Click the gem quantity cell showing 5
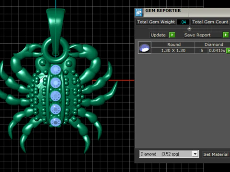 (x=202, y=51)
